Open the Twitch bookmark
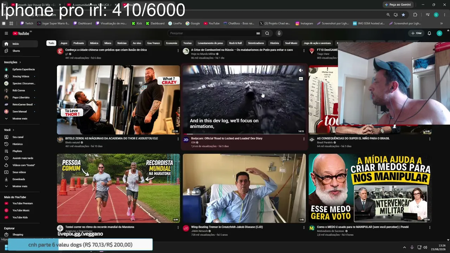This screenshot has width=450, height=253. [27, 24]
